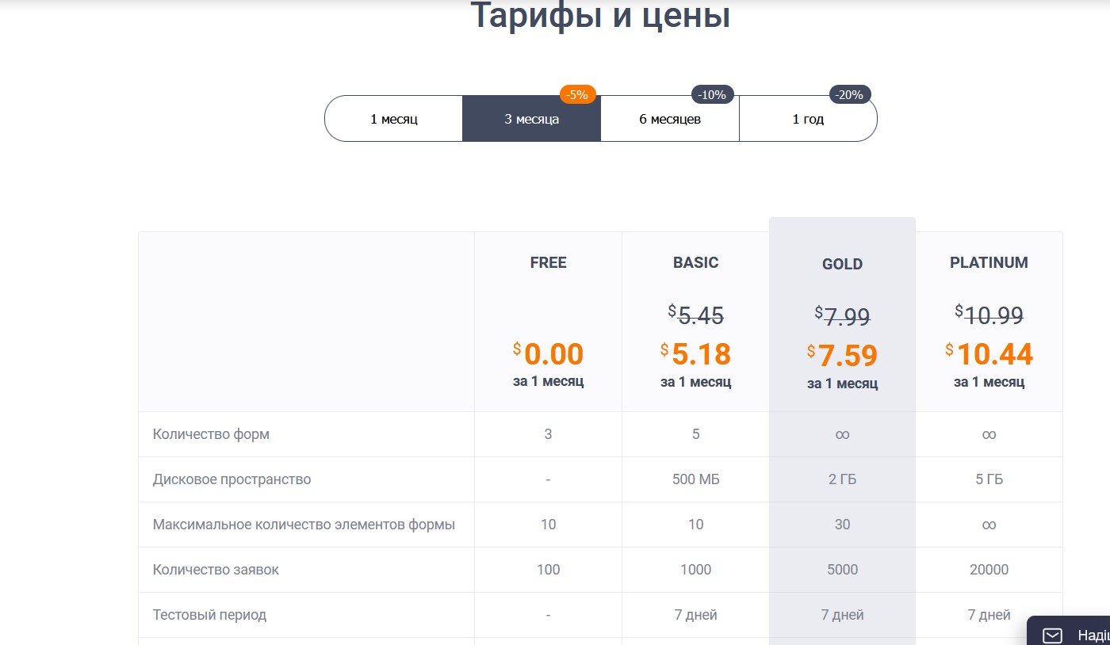Click the Дисковое пространство row label

tap(232, 479)
